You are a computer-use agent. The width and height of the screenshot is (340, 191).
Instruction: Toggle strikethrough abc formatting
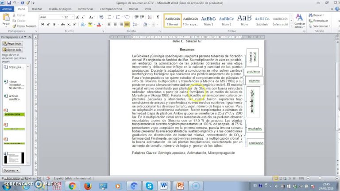(63, 24)
